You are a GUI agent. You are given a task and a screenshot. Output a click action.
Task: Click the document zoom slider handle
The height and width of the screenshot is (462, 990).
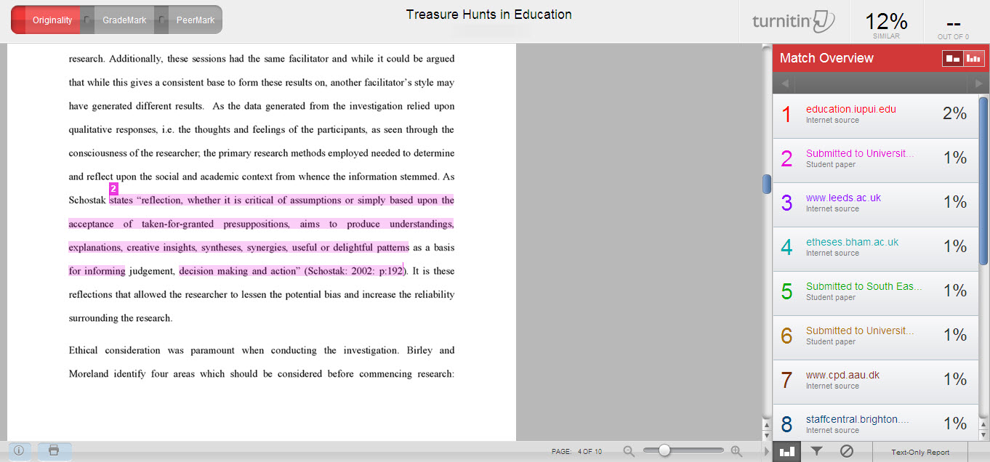coord(664,450)
